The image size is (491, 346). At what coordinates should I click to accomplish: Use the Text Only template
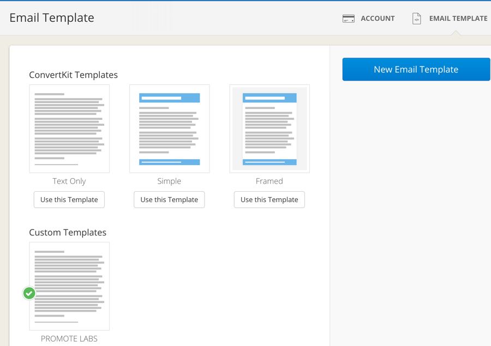tap(69, 199)
